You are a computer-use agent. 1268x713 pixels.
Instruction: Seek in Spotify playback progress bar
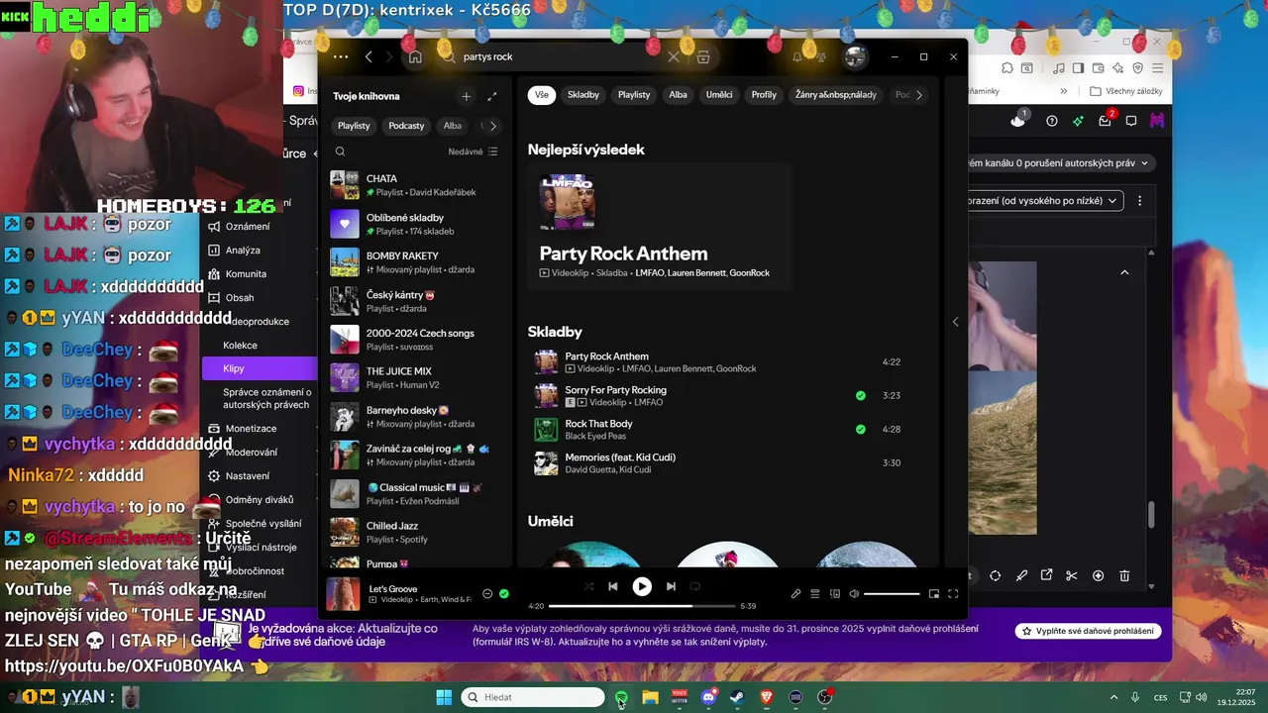tap(642, 606)
